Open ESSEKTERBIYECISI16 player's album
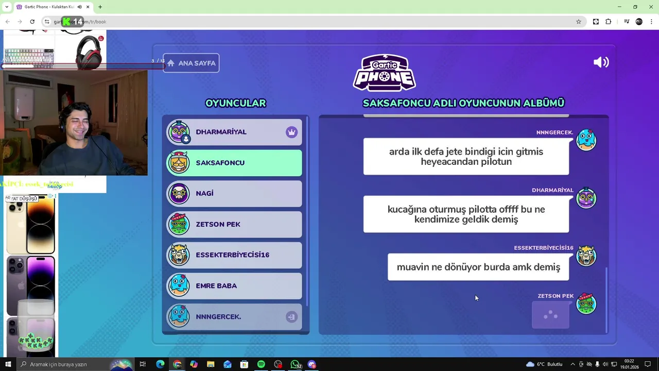 pos(234,255)
